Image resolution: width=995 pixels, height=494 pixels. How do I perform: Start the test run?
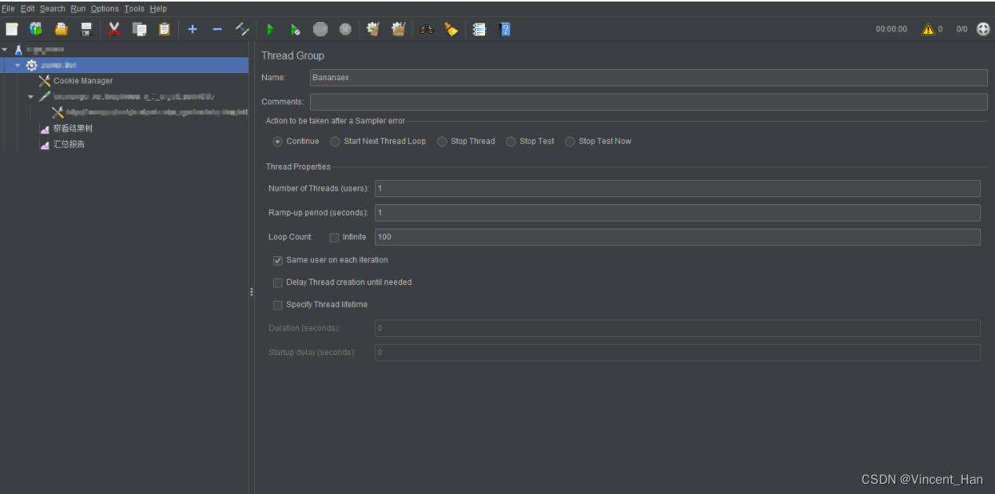point(270,29)
